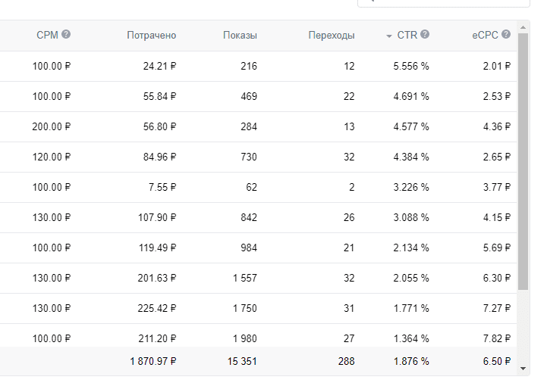Click the total 1 870.97 ₽ summary cell
The image size is (547, 383).
point(152,361)
